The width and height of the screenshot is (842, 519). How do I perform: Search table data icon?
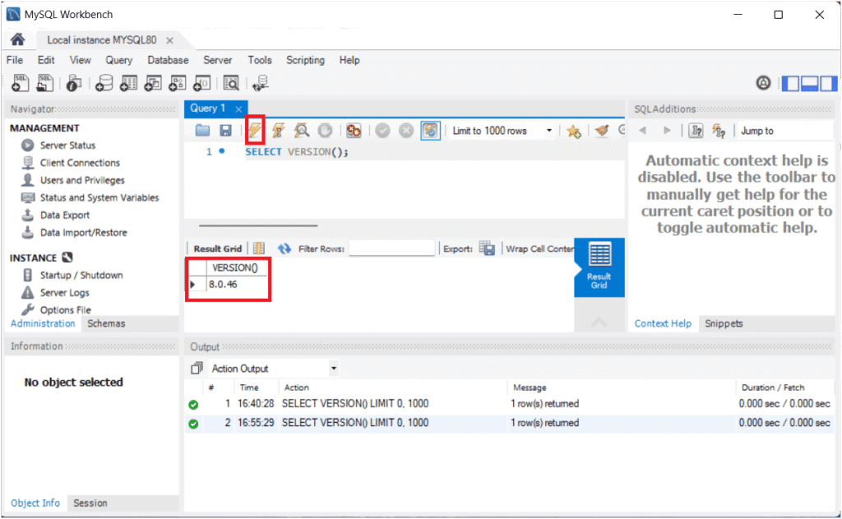click(231, 83)
